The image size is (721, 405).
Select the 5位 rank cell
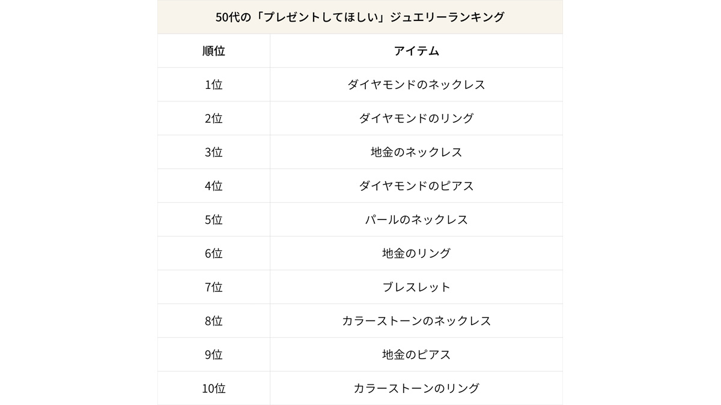[x=214, y=220]
